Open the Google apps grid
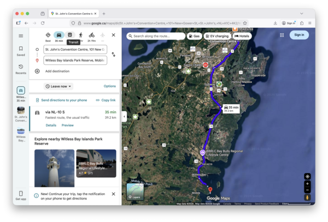The width and height of the screenshot is (328, 222). pyautogui.click(x=282, y=35)
